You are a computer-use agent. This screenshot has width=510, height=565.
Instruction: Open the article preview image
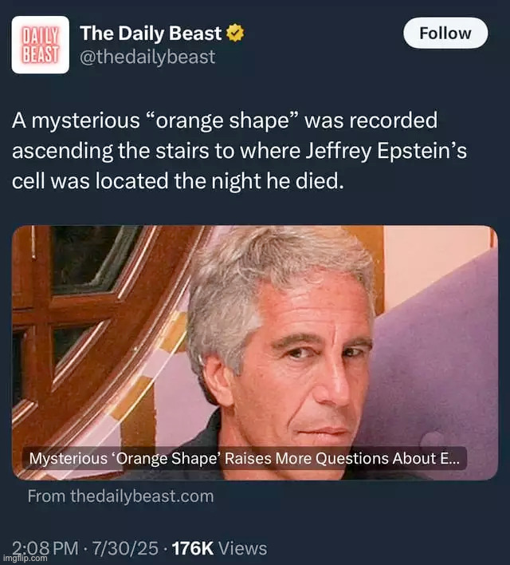[x=255, y=353]
